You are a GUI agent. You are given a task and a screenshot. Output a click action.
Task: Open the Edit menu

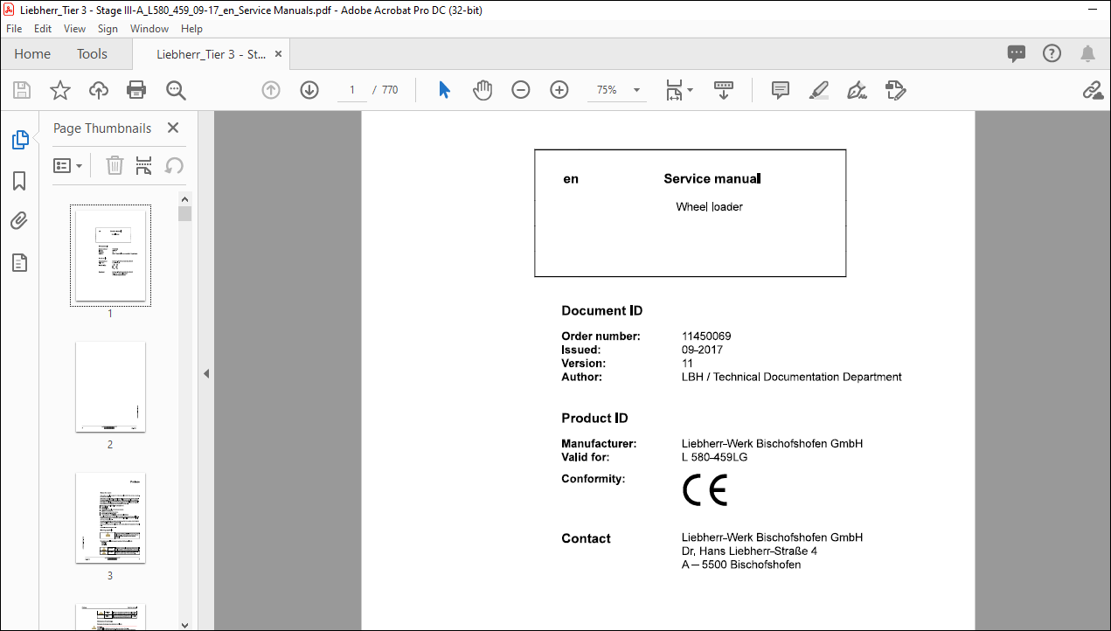coord(43,29)
